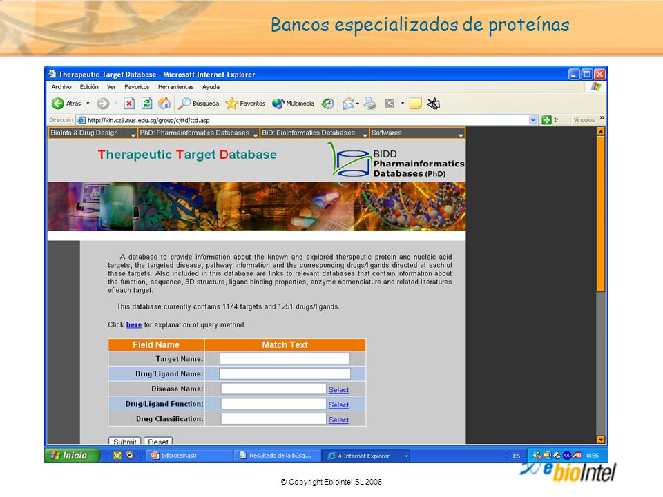Open the History clock icon
The image size is (663, 497).
pos(327,103)
